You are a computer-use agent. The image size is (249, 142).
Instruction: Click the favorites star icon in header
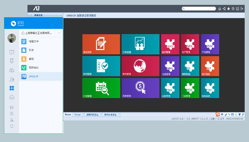pyautogui.click(x=229, y=9)
